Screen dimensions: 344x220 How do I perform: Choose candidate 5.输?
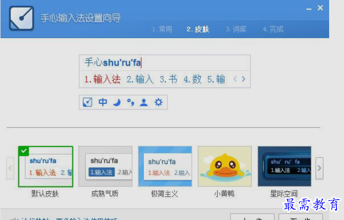pyautogui.click(x=216, y=79)
